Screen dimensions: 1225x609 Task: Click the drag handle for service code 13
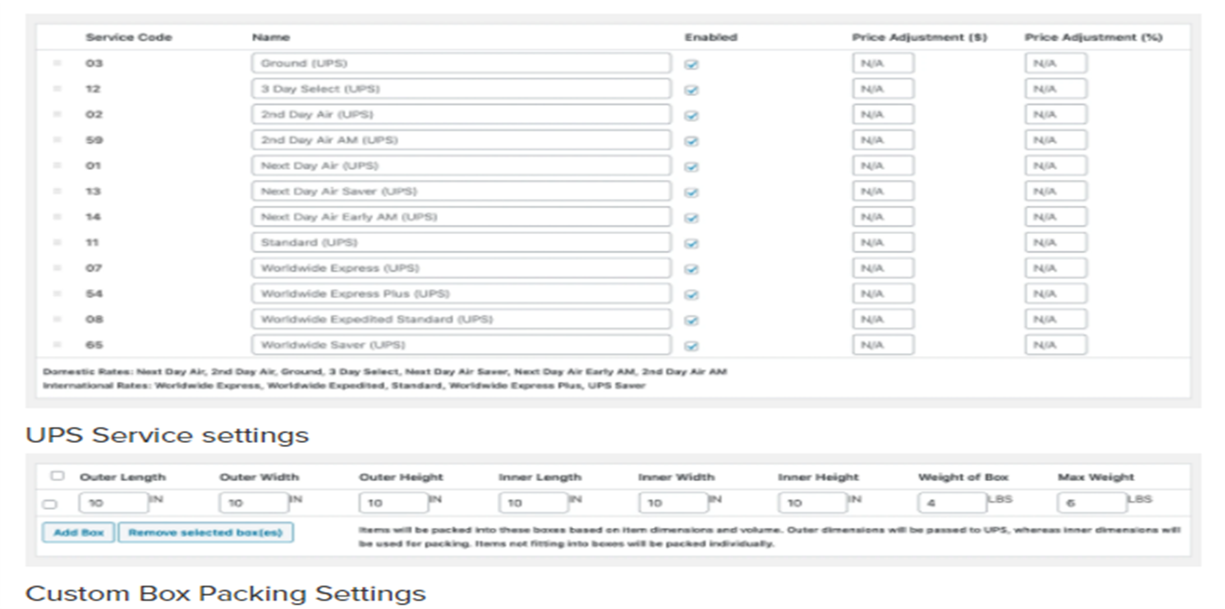(x=57, y=191)
